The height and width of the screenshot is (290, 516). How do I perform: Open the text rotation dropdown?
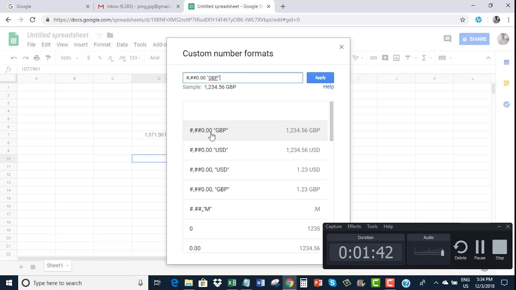point(357,58)
